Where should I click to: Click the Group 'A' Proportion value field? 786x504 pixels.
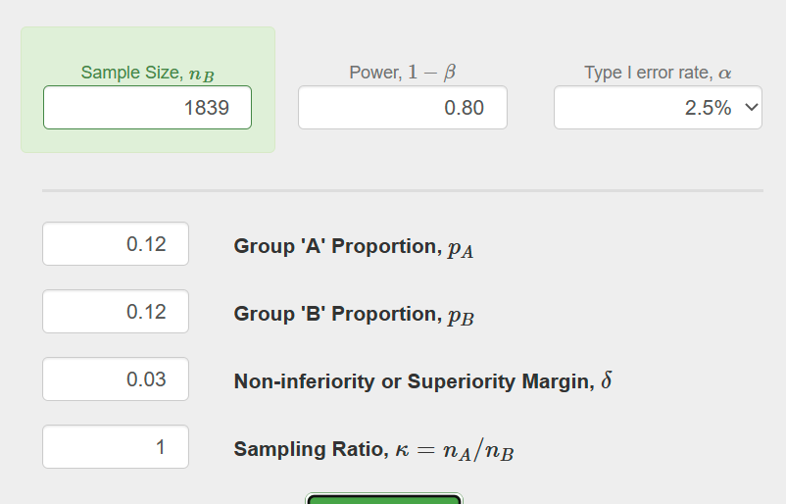[x=116, y=244]
